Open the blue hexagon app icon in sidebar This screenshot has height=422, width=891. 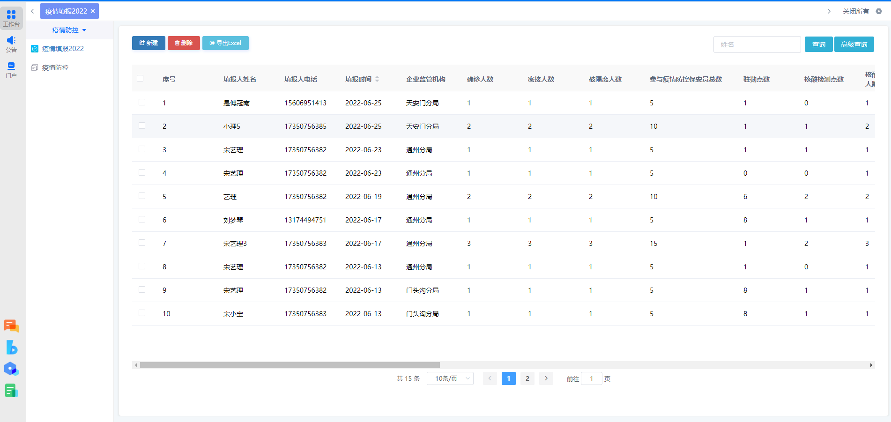pos(11,369)
